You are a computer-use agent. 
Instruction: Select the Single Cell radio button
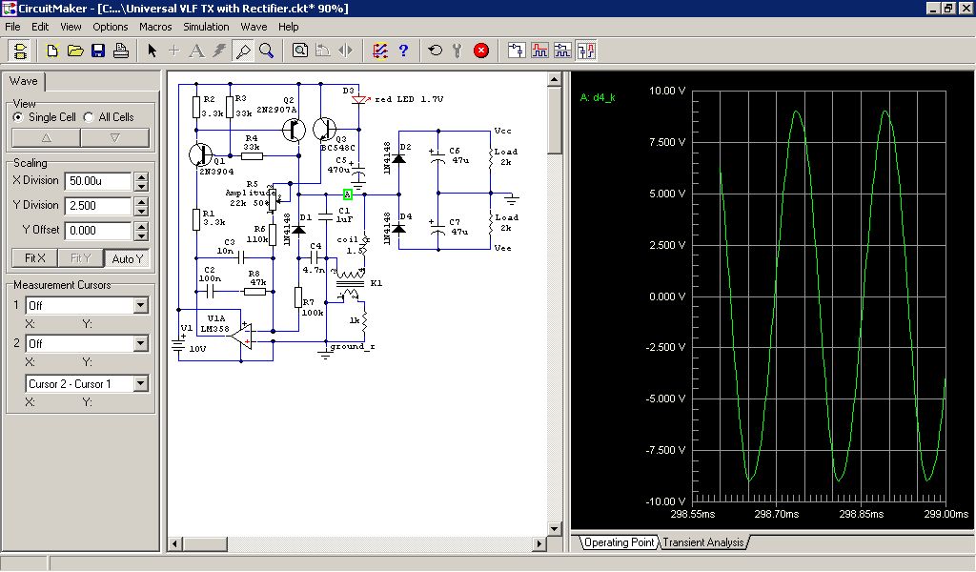click(x=18, y=117)
